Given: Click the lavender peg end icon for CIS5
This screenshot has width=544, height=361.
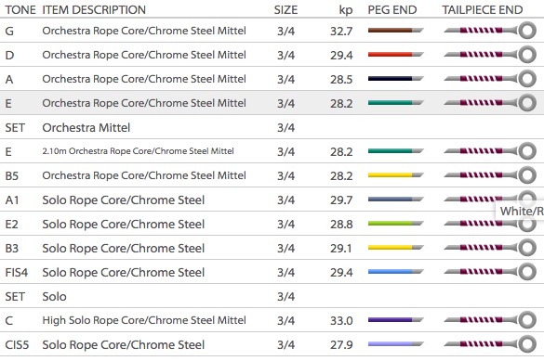Looking at the screenshot, I should click(395, 344).
